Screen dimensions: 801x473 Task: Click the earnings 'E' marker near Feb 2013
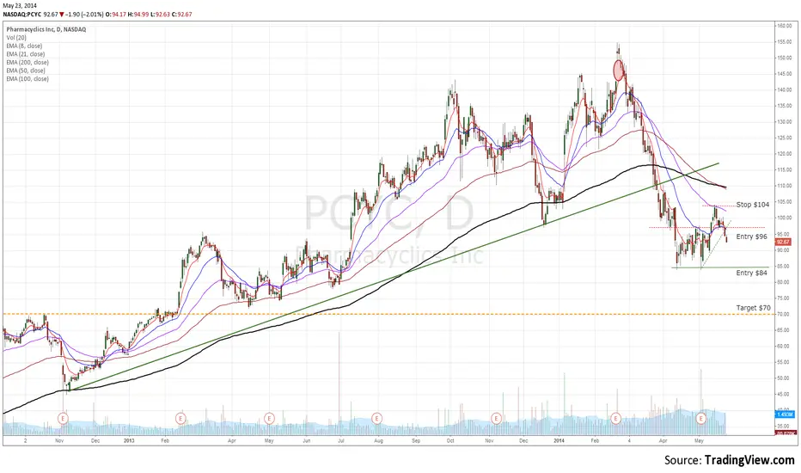tap(180, 418)
